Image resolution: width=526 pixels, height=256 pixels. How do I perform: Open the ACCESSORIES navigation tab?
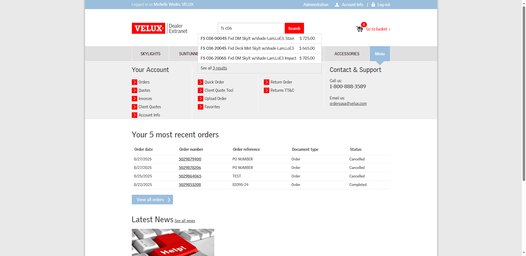coord(347,54)
